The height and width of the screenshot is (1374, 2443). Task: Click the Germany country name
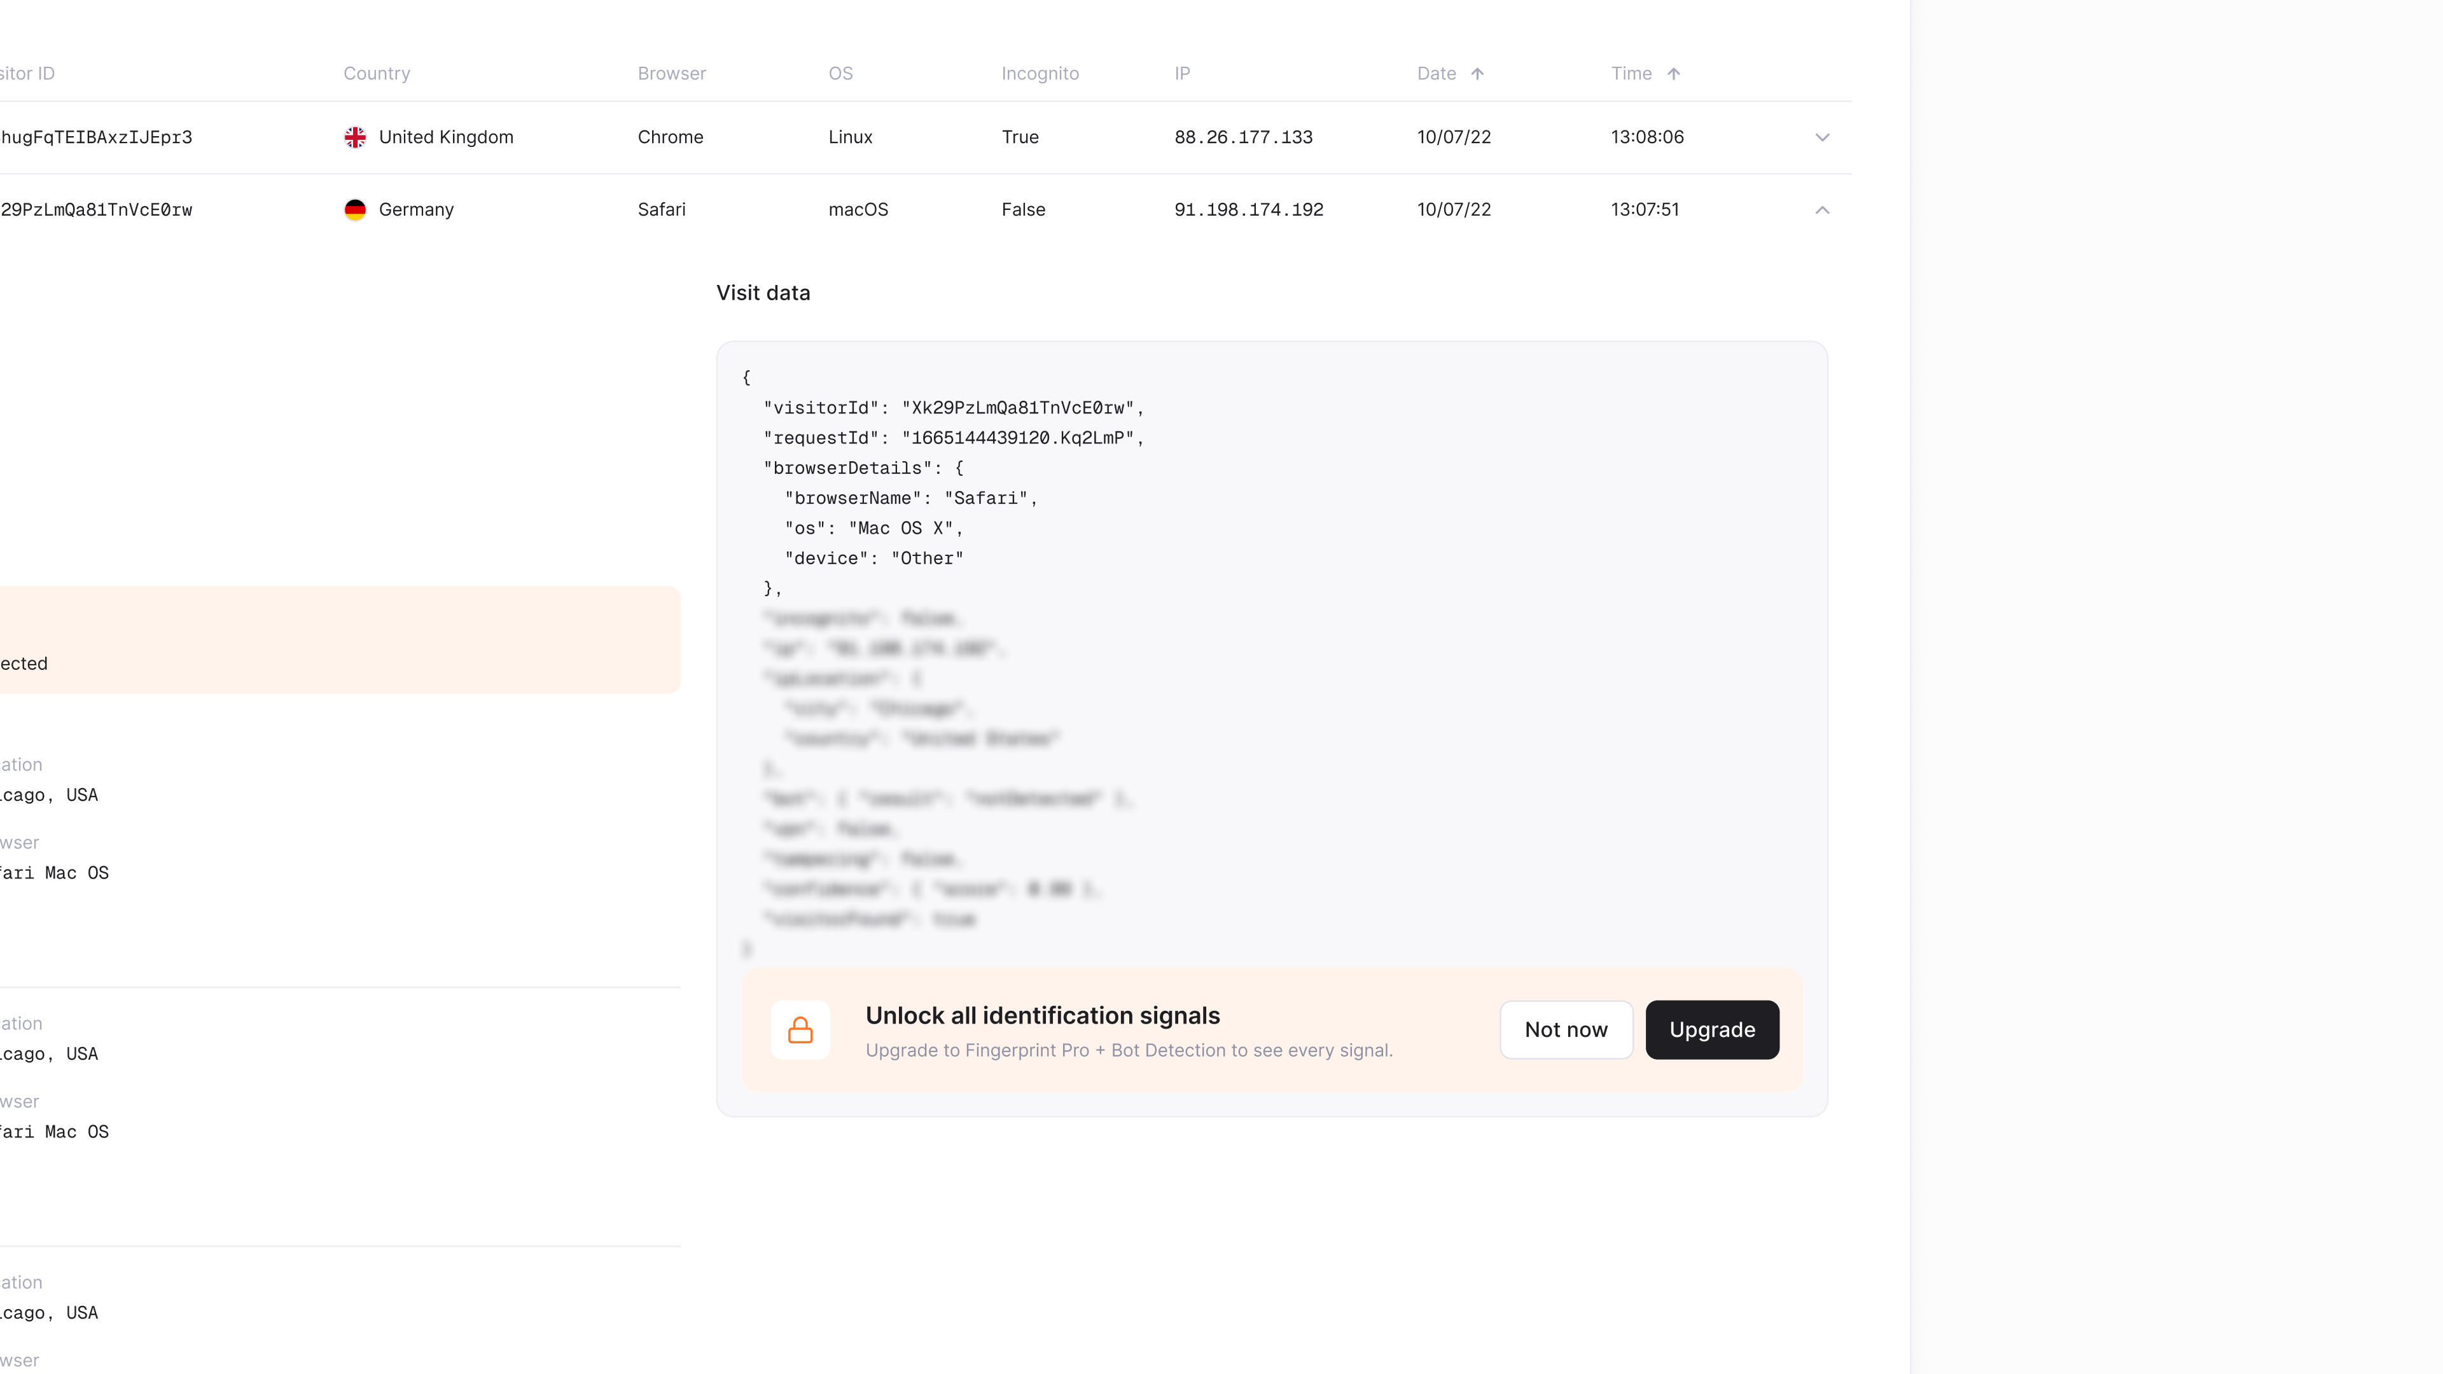click(x=416, y=209)
